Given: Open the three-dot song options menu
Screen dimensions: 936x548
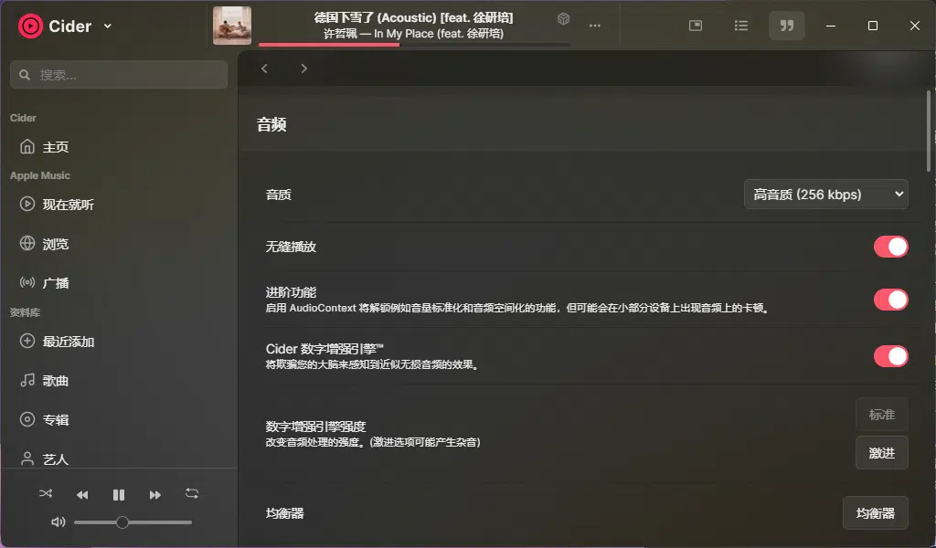Looking at the screenshot, I should pos(595,26).
